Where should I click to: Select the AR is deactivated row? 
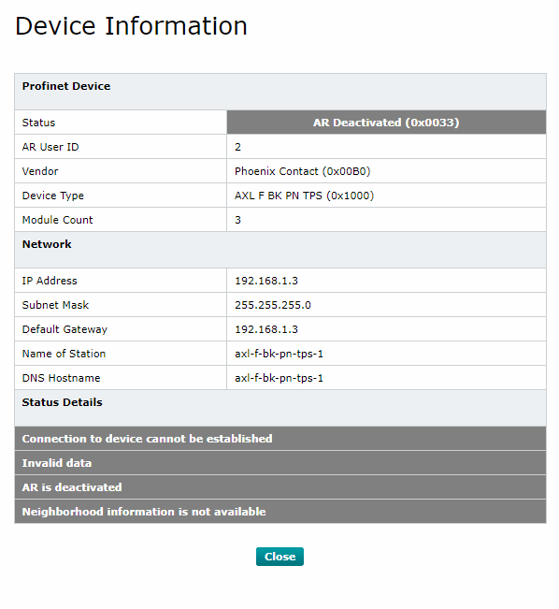280,487
